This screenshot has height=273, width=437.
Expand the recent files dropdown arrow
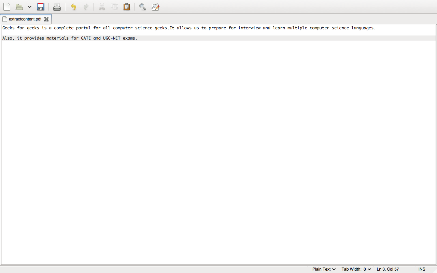pyautogui.click(x=30, y=7)
